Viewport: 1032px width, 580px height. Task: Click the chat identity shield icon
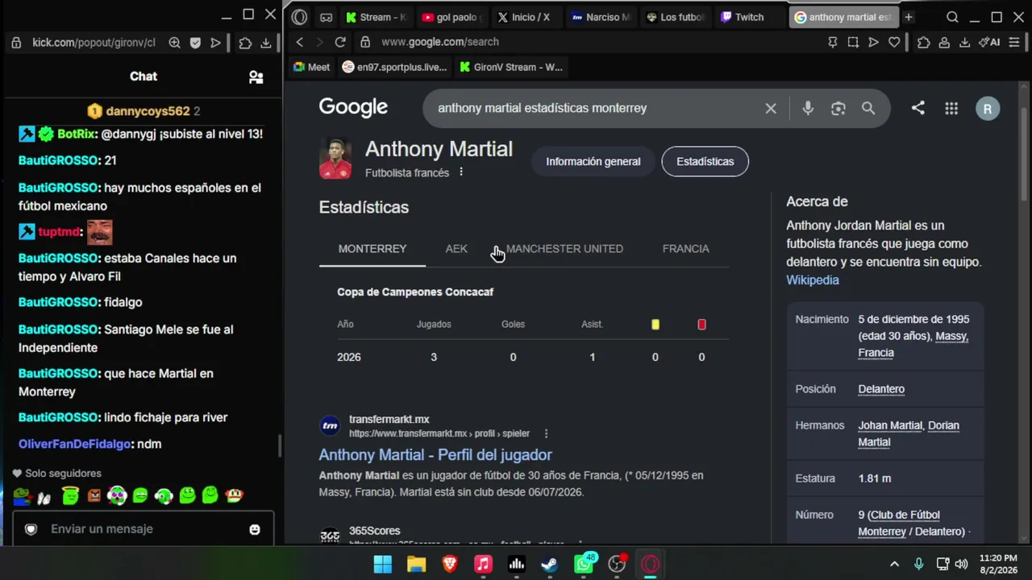coord(31,529)
